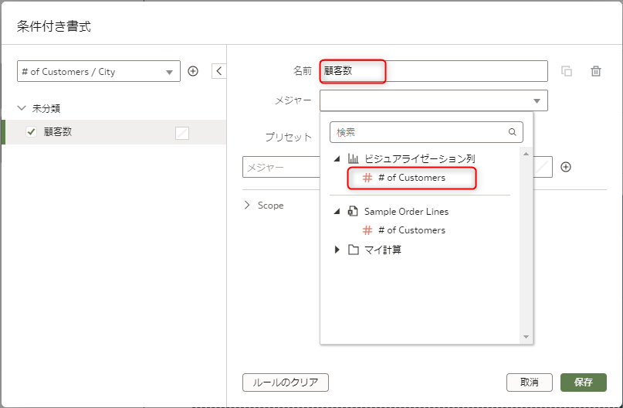
Task: Expand the マイ計算 folder node
Action: pyautogui.click(x=337, y=250)
